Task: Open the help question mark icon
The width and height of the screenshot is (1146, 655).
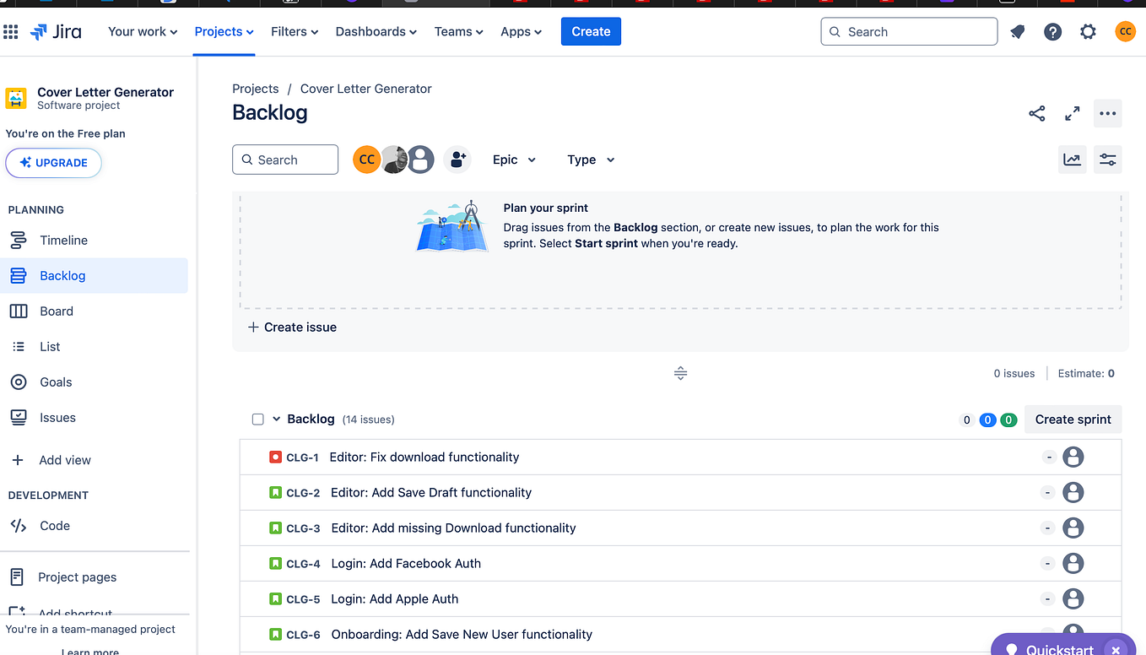Action: coord(1052,32)
